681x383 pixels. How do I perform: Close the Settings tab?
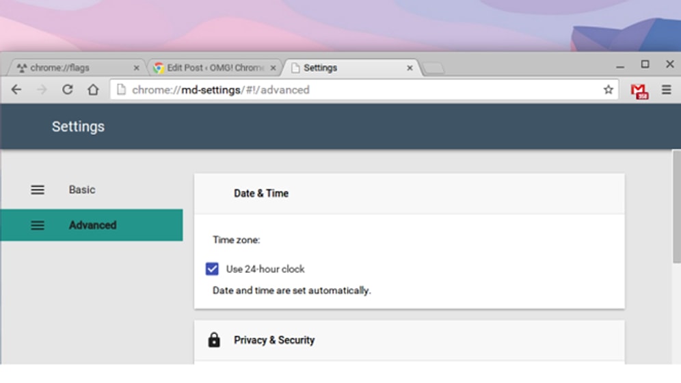point(410,68)
